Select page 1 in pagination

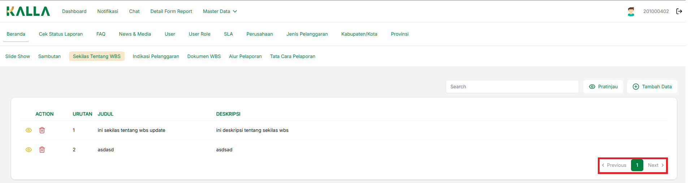(637, 165)
